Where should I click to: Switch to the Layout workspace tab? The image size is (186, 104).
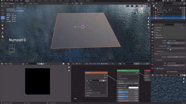pyautogui.click(x=27, y=1)
